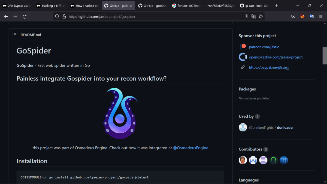The width and height of the screenshot is (327, 184).
Task: Switch to the GitHub gotr00t tab
Action: tap(152, 6)
